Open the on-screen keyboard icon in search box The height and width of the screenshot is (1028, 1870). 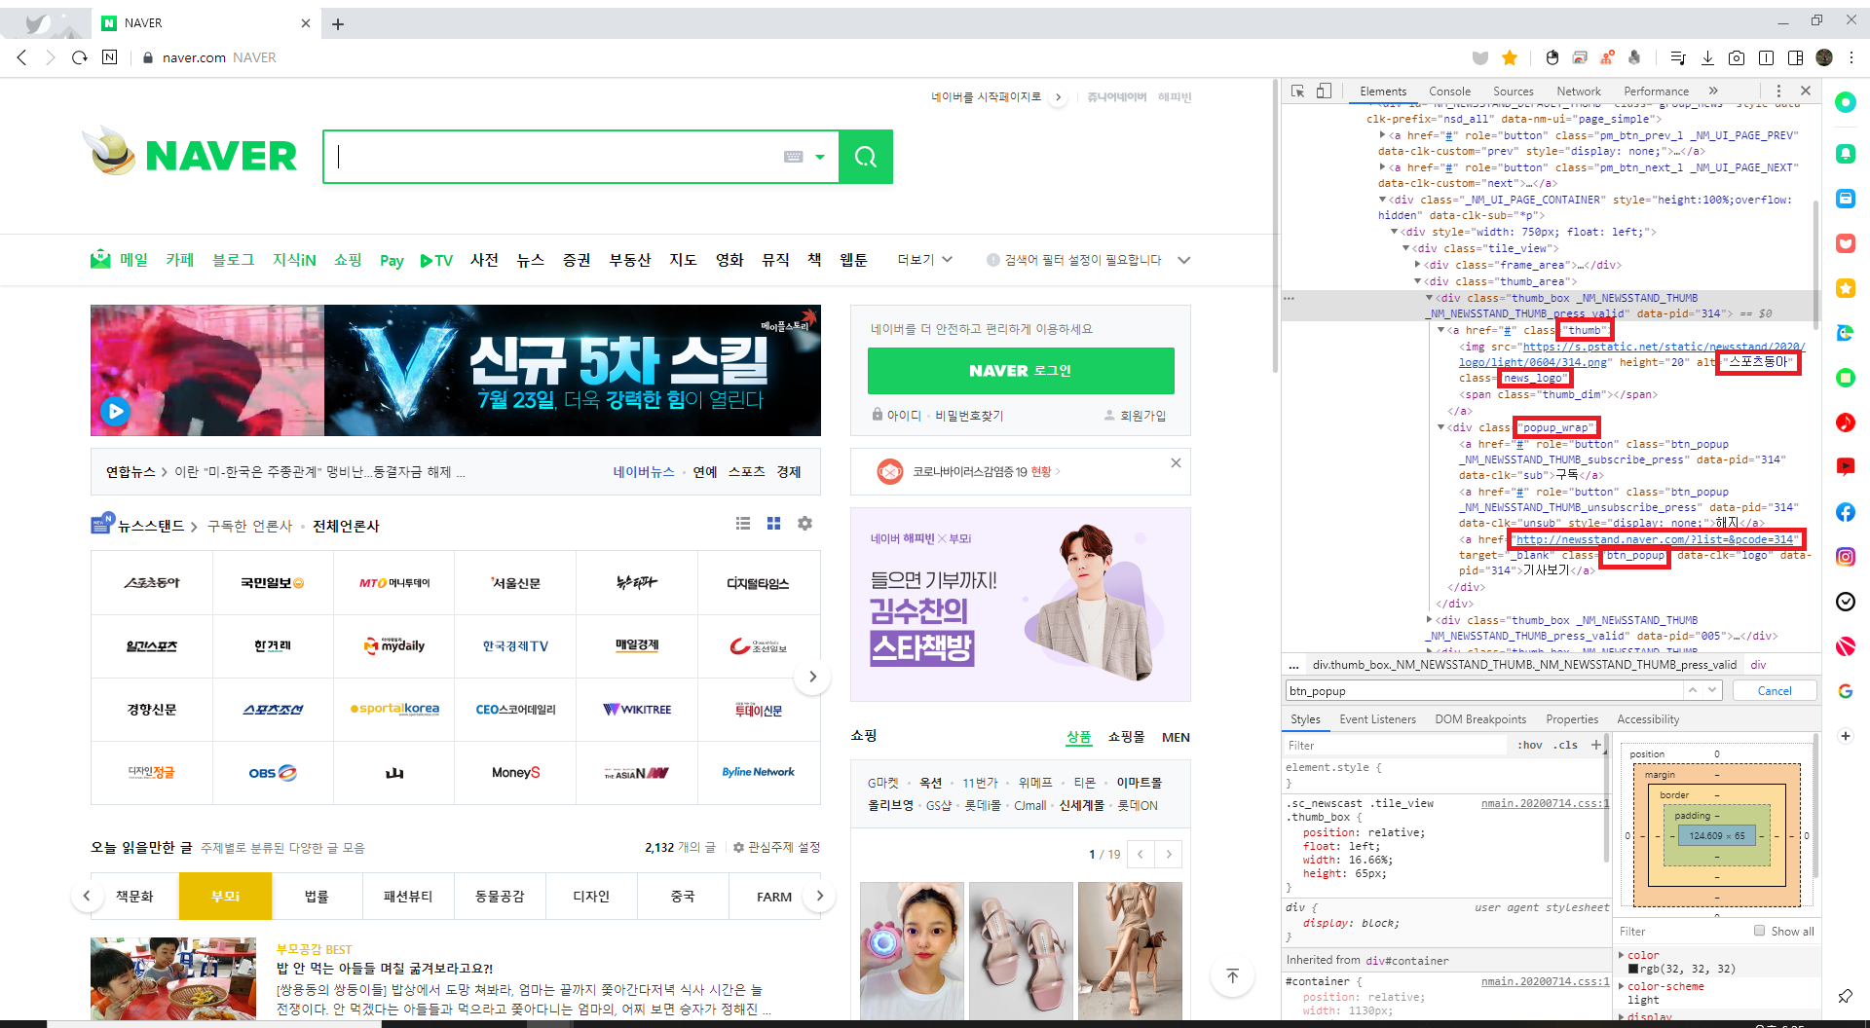tap(794, 157)
